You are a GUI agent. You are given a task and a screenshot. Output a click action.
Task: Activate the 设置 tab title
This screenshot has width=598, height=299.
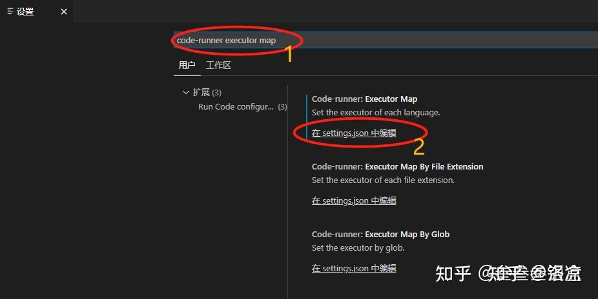[x=25, y=12]
